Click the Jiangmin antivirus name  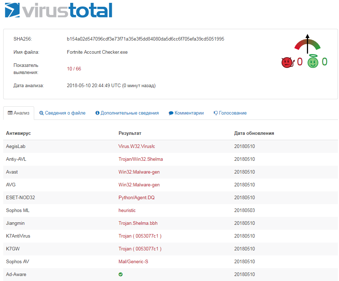[15, 223]
